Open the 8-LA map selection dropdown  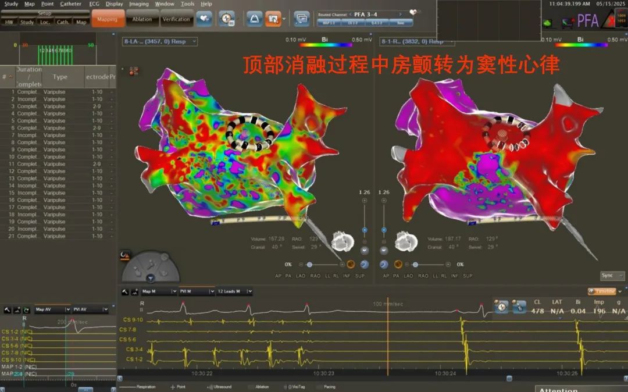160,42
